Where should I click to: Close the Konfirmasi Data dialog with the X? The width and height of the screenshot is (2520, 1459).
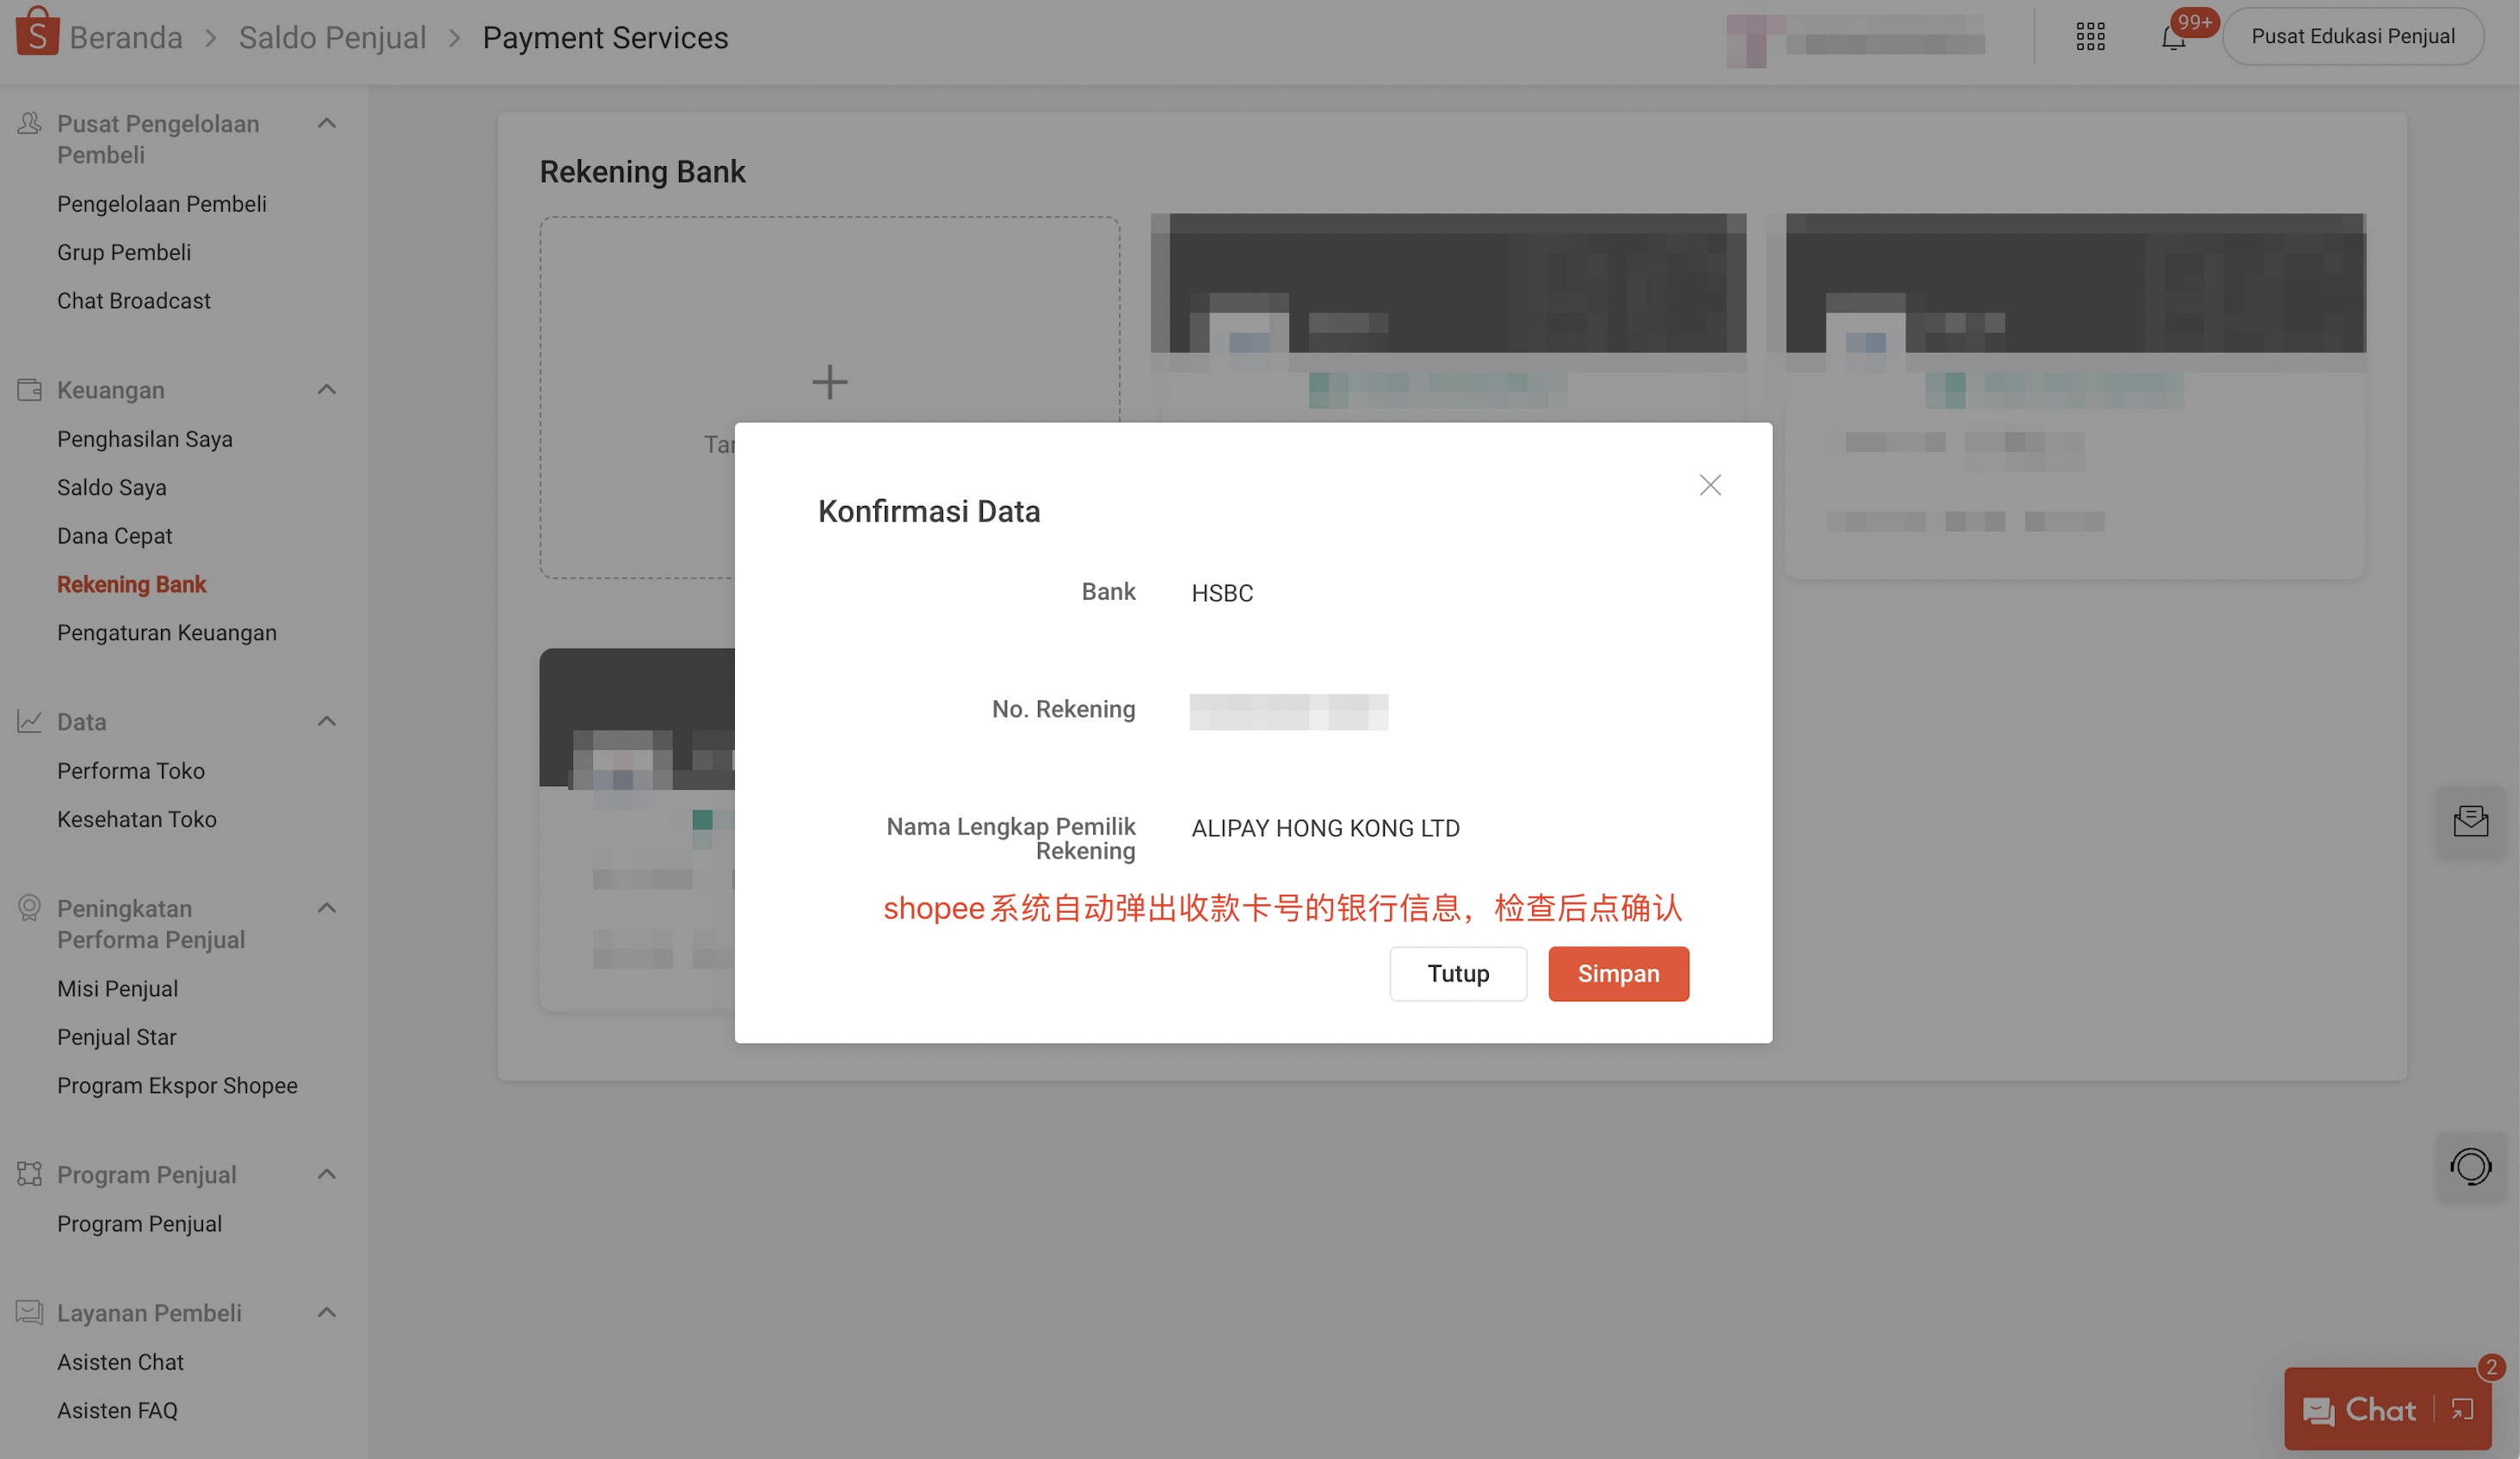(x=1710, y=484)
